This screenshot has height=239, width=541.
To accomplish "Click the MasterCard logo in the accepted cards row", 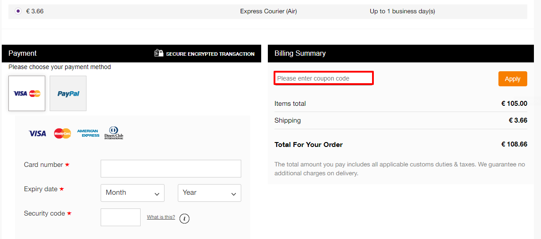I will click(x=63, y=133).
